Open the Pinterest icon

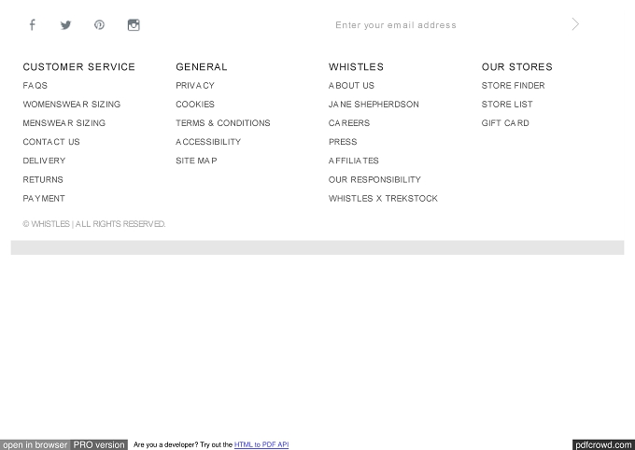[x=99, y=25]
